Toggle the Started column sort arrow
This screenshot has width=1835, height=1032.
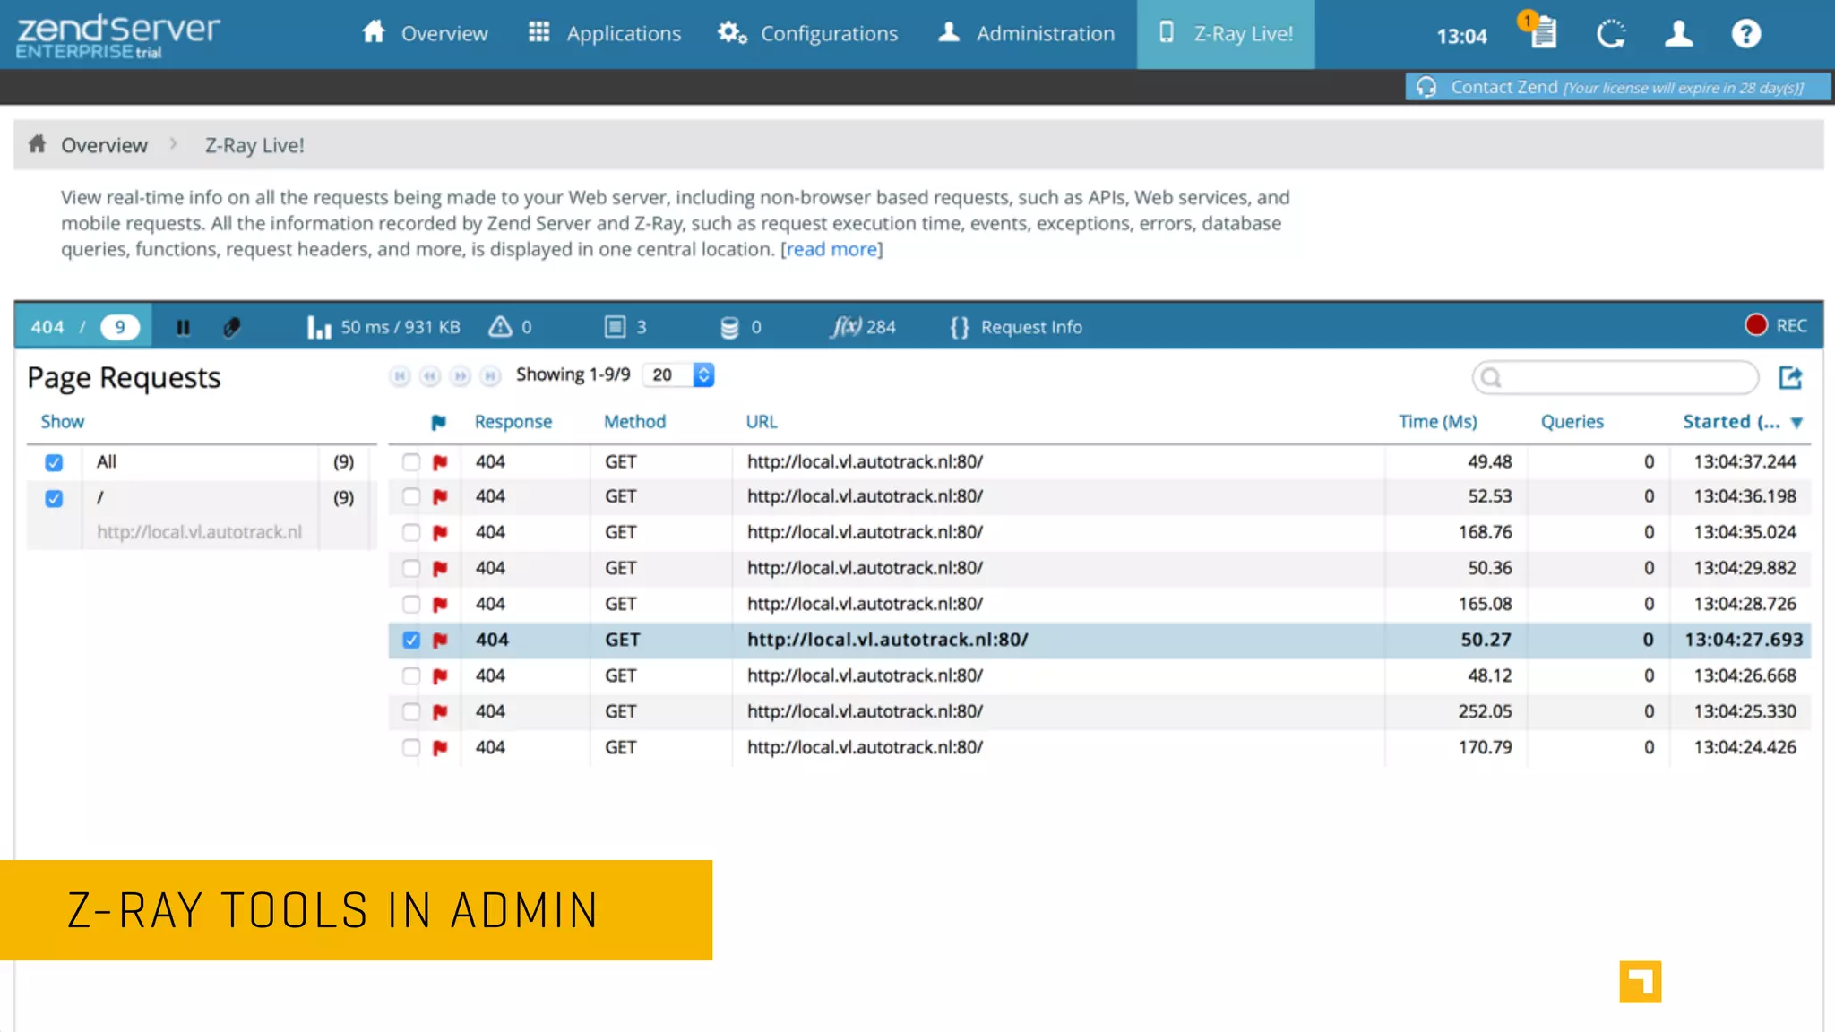coord(1796,423)
